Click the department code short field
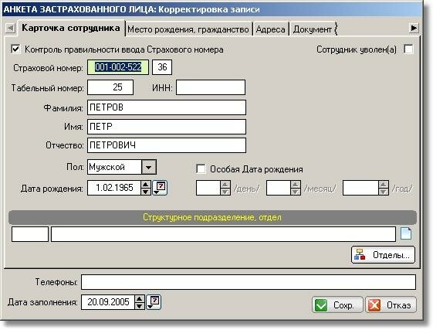 coord(30,234)
